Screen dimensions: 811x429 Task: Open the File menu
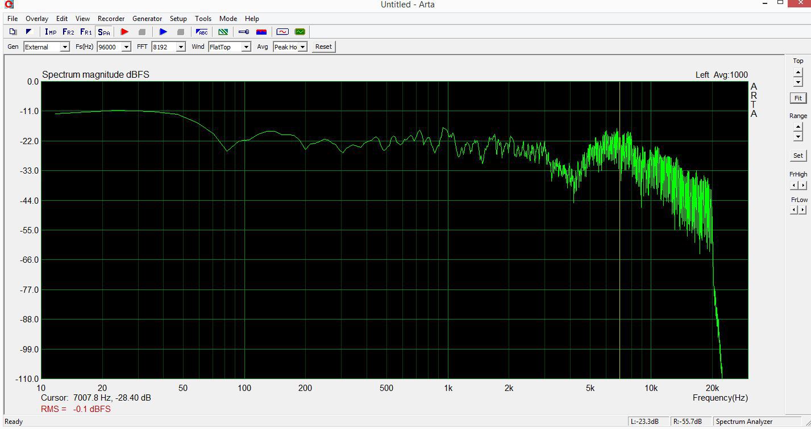[13, 19]
